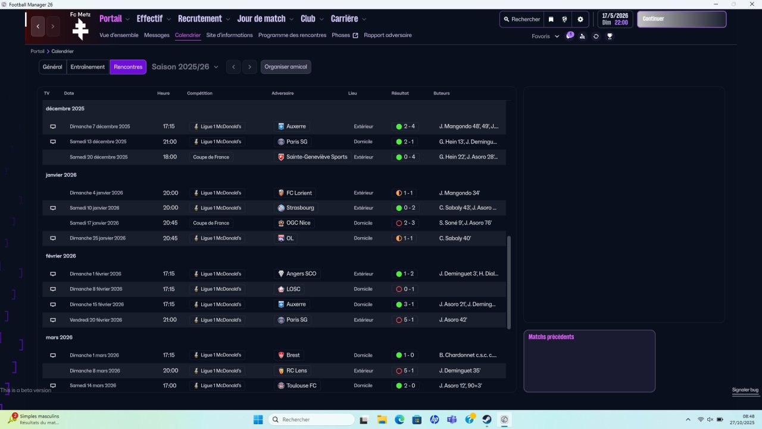Open the trophy icon in top bar
Viewport: 762px width, 429px height.
[x=610, y=36]
